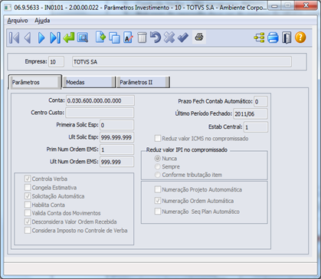Click the Prazo Fech Contab Automático field

260,102
